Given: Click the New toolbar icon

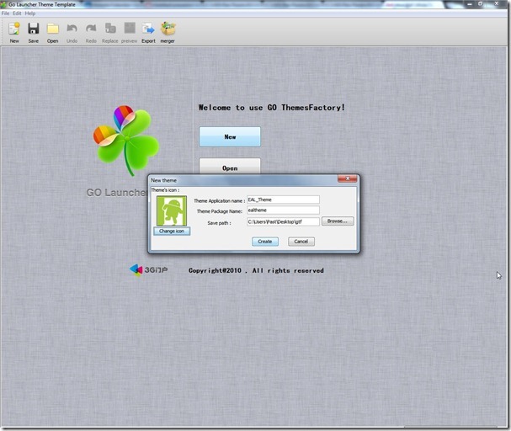Looking at the screenshot, I should pyautogui.click(x=14, y=29).
